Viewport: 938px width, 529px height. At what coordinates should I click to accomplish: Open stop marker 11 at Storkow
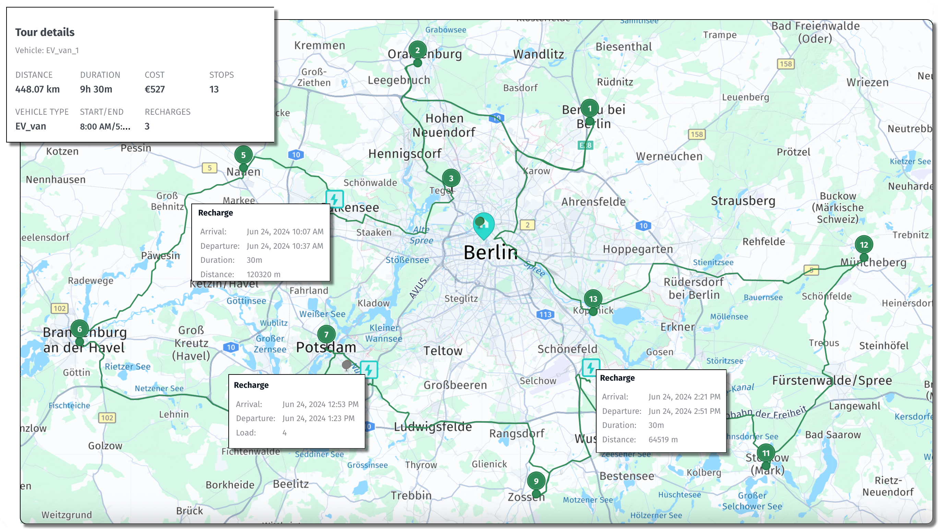click(x=766, y=453)
